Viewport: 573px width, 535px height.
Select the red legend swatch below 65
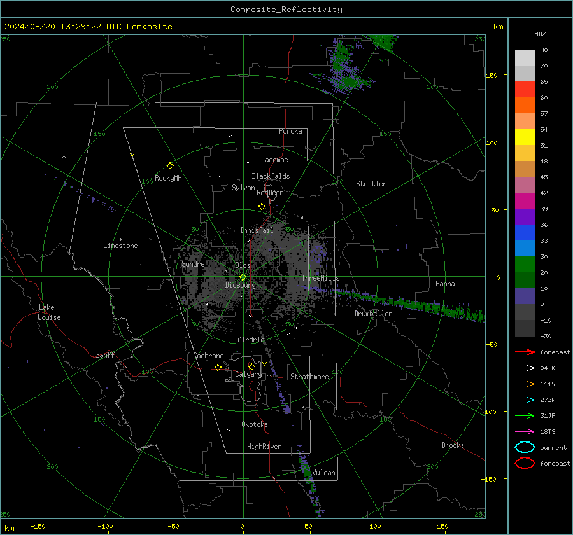click(525, 90)
